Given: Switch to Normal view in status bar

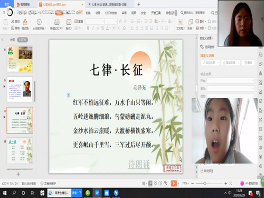Looking at the screenshot, I should tap(150, 183).
